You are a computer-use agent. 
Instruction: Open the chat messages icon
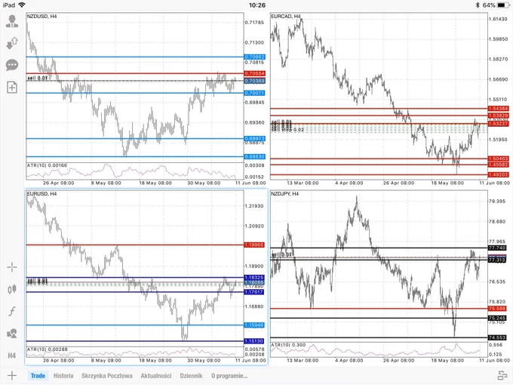[x=12, y=65]
